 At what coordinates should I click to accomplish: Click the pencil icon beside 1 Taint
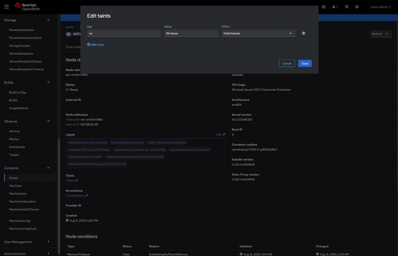click(x=77, y=180)
